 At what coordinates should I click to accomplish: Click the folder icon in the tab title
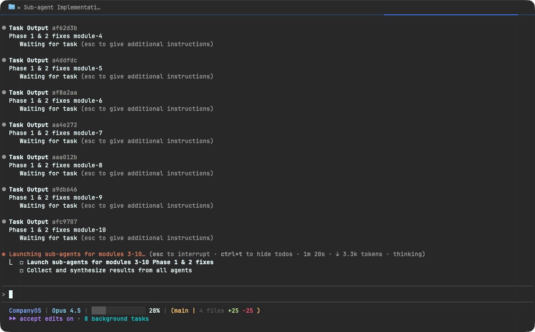pyautogui.click(x=12, y=7)
